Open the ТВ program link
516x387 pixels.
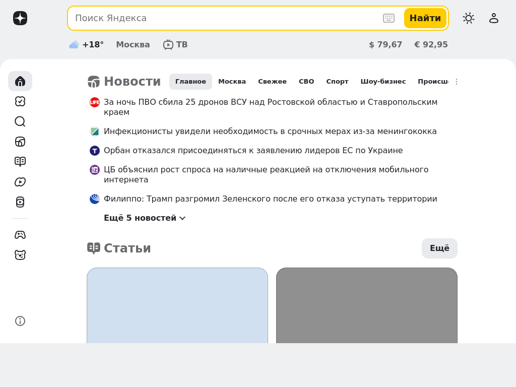point(175,44)
